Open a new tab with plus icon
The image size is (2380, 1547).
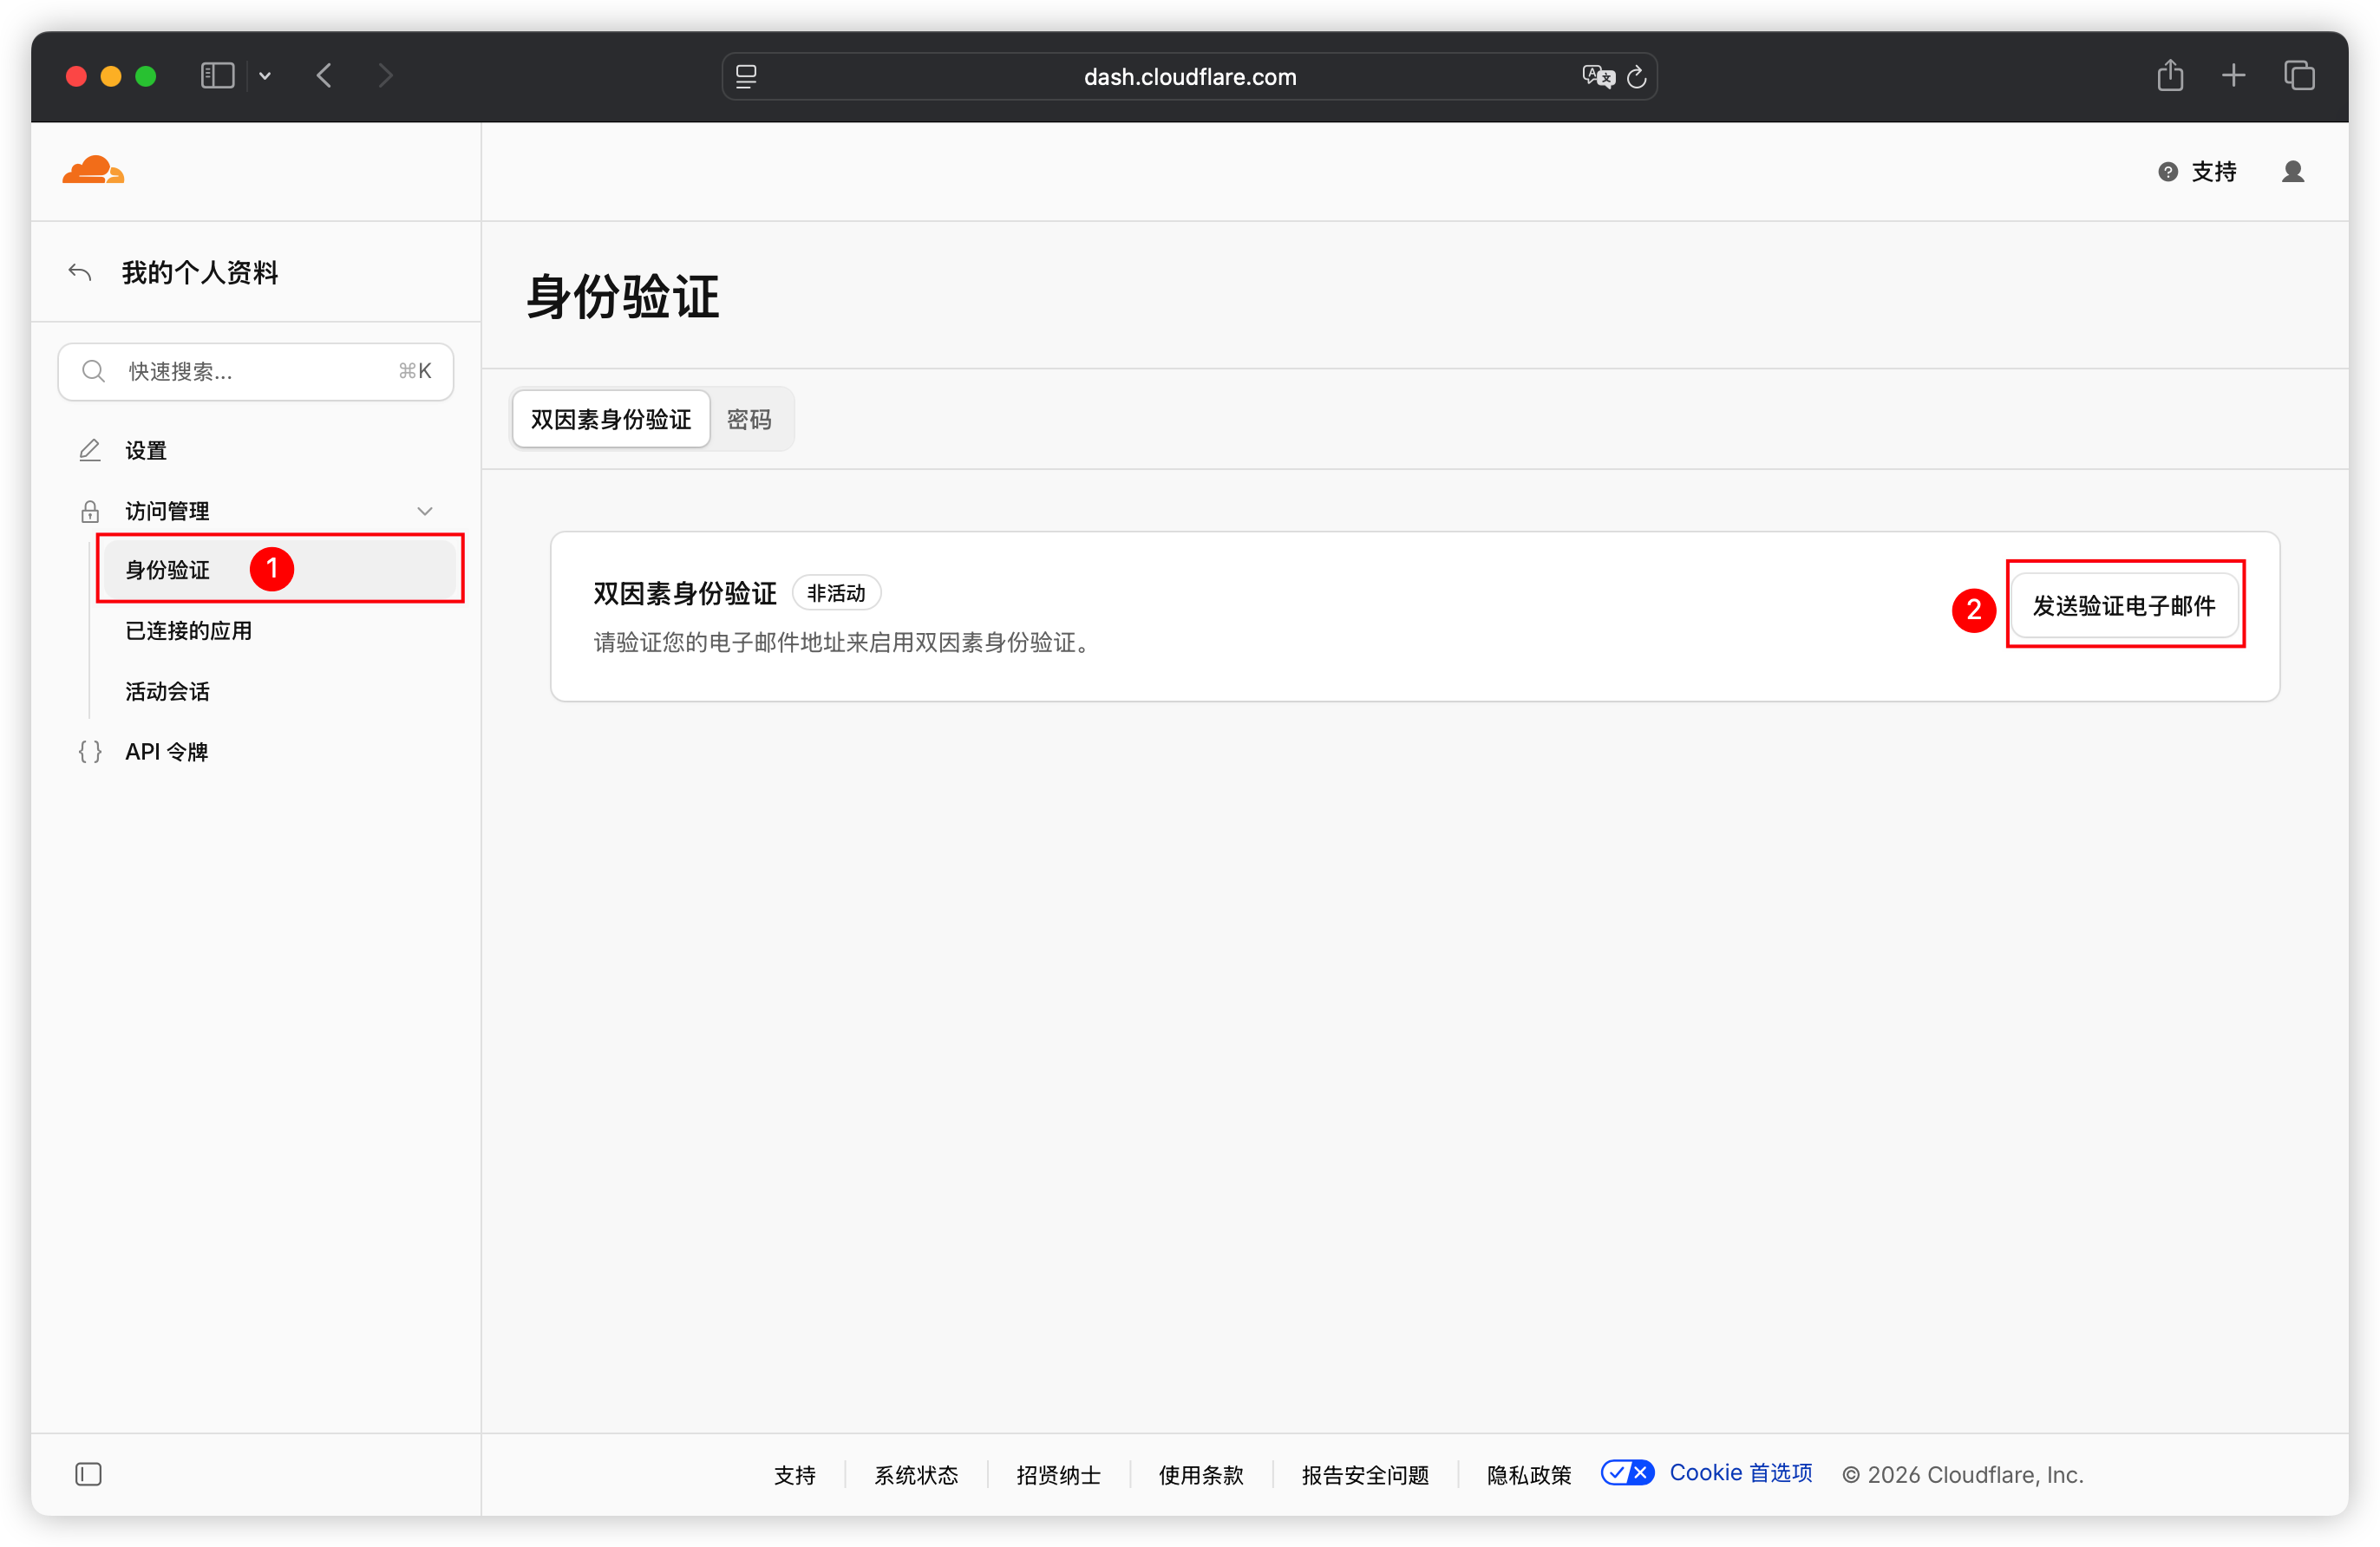click(x=2234, y=75)
